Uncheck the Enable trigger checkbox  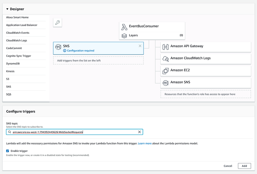pos(7,151)
